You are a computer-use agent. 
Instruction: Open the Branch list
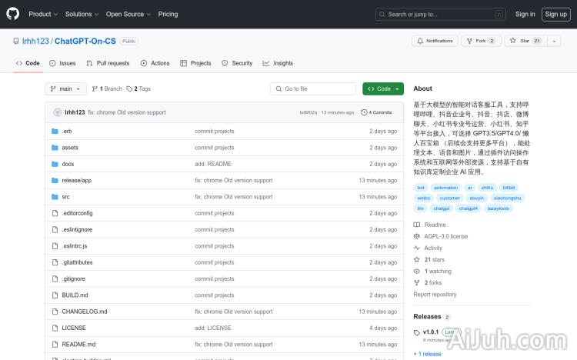(x=108, y=88)
